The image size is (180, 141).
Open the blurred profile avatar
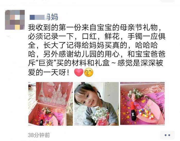15,20
